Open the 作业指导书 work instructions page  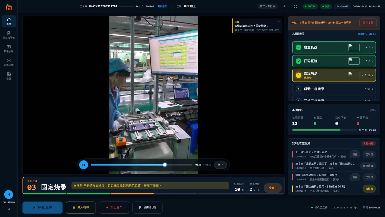click(9, 35)
